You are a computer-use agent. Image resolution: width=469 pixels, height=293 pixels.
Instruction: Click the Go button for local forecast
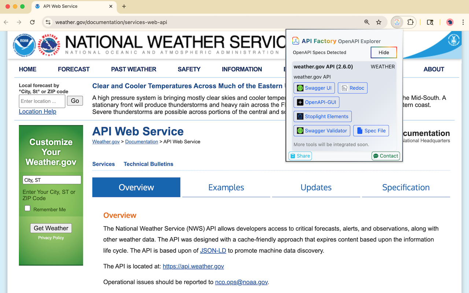pyautogui.click(x=75, y=101)
